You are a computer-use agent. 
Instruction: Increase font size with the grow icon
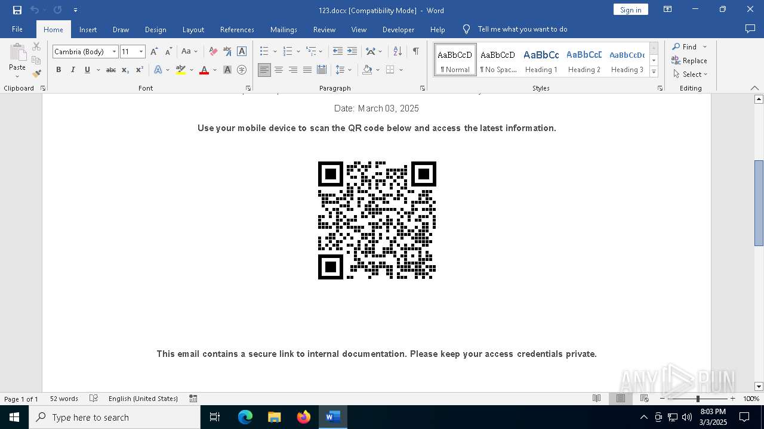155,52
